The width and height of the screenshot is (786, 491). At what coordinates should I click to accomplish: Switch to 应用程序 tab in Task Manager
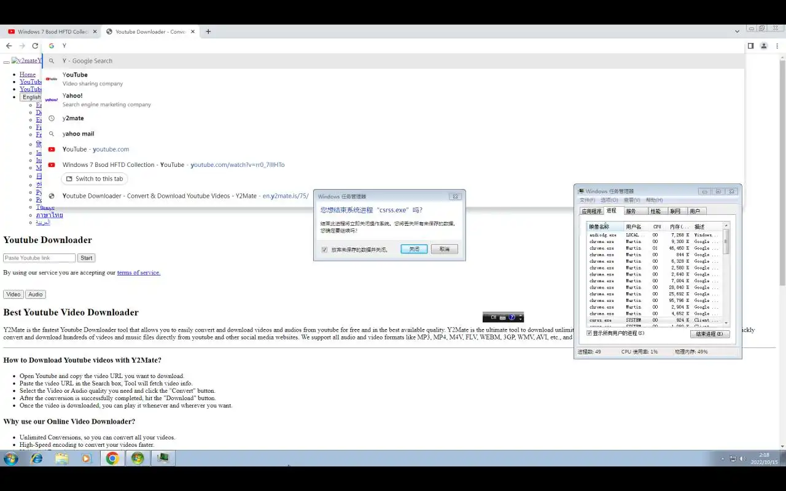(592, 211)
